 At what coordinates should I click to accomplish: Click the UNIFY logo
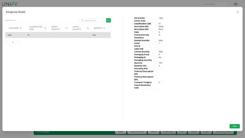pos(10,4)
